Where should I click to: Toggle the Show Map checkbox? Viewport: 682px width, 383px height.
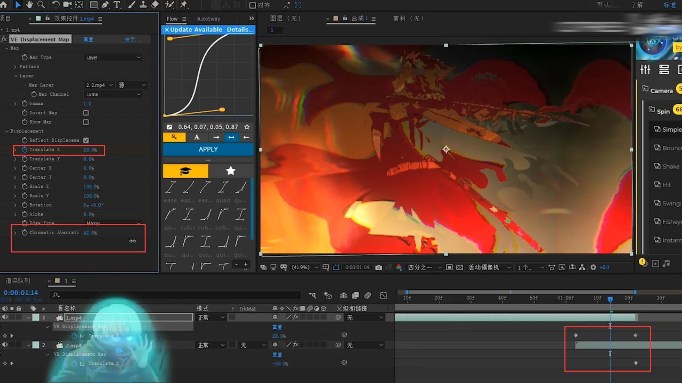click(x=86, y=122)
